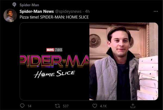Open the Home Slice logo image
The width and height of the screenshot is (163, 110).
click(x=55, y=61)
